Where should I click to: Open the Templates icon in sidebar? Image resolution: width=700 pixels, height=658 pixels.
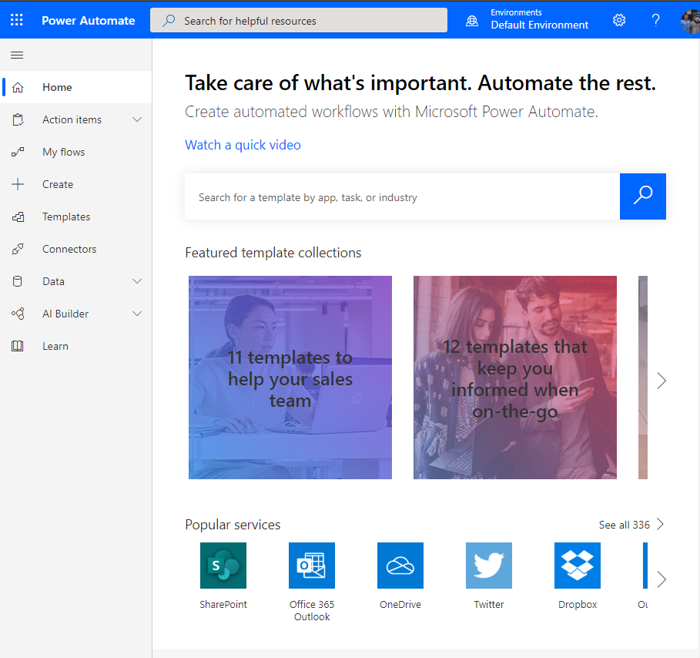18,217
